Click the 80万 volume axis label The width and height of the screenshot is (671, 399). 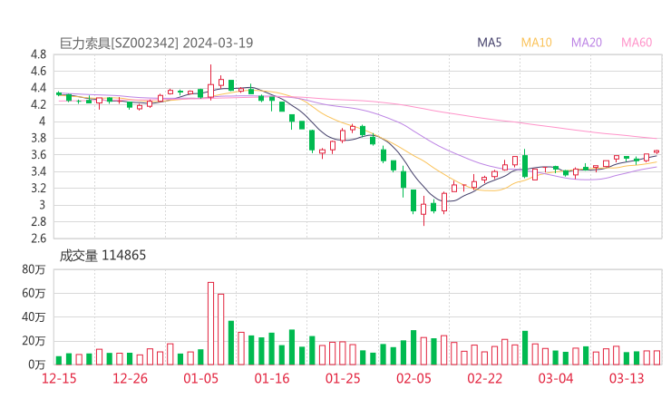click(34, 269)
